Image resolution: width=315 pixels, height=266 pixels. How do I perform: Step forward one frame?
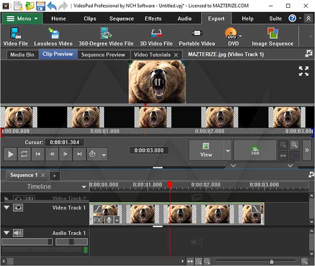click(66, 154)
